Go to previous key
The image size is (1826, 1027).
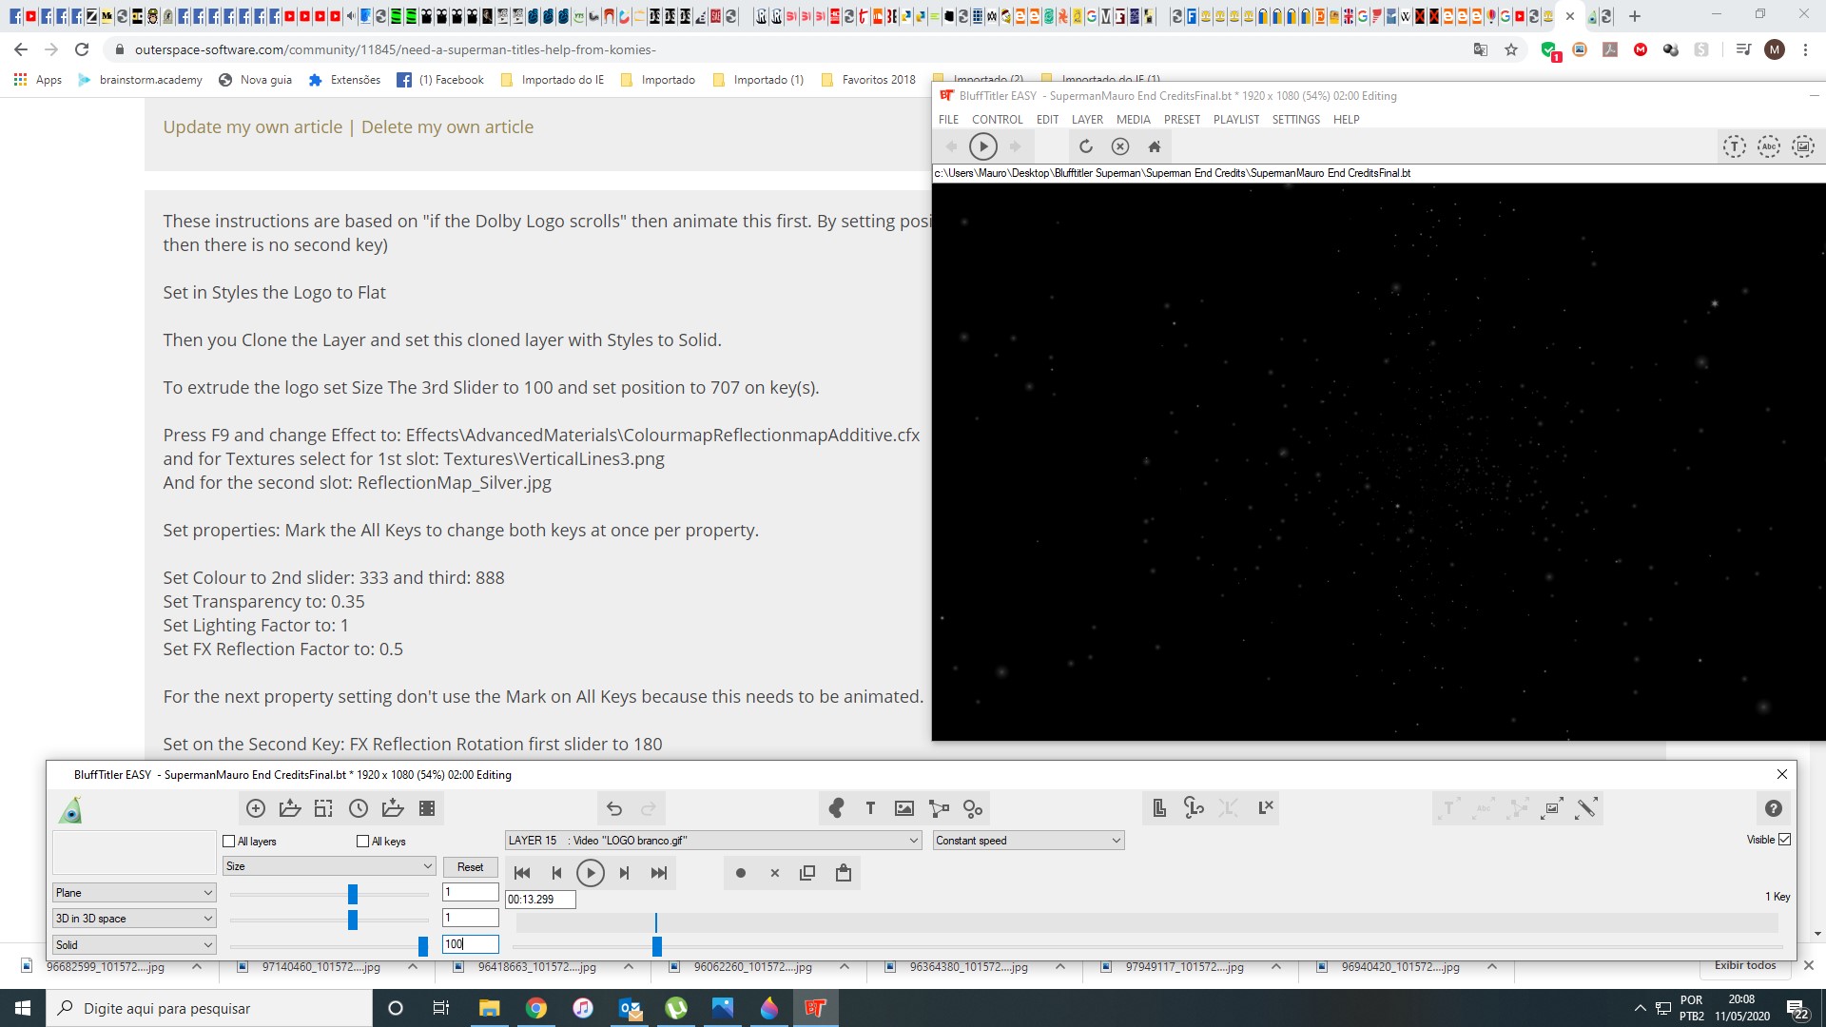coord(556,873)
